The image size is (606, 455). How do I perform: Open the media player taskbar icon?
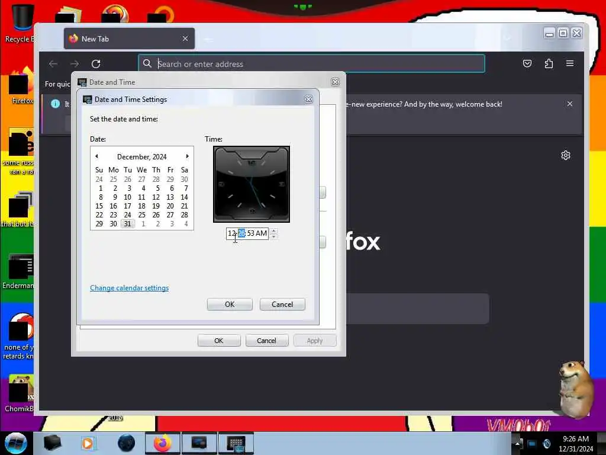(x=88, y=443)
